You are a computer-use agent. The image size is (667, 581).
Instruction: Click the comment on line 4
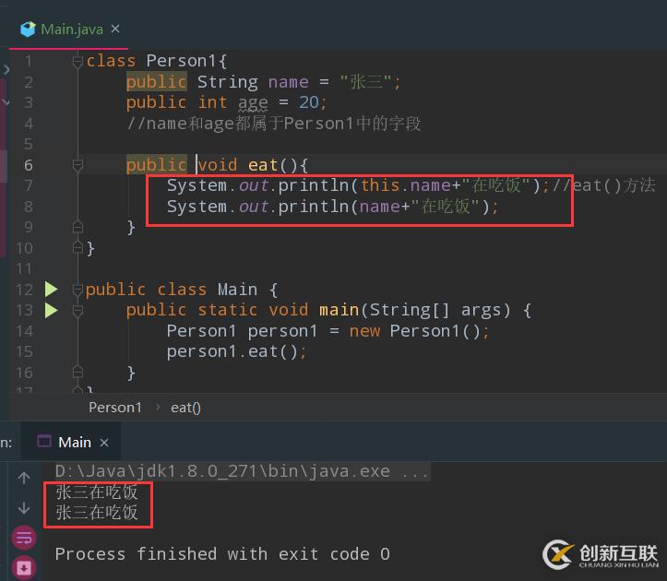273,124
